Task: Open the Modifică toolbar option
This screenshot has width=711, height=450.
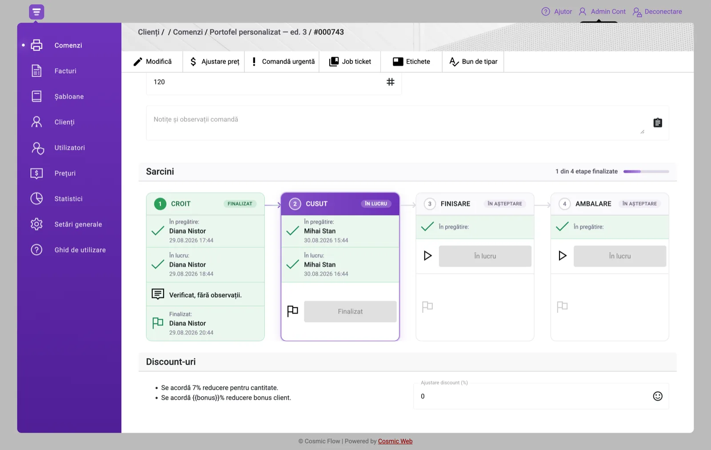Action: (x=152, y=62)
